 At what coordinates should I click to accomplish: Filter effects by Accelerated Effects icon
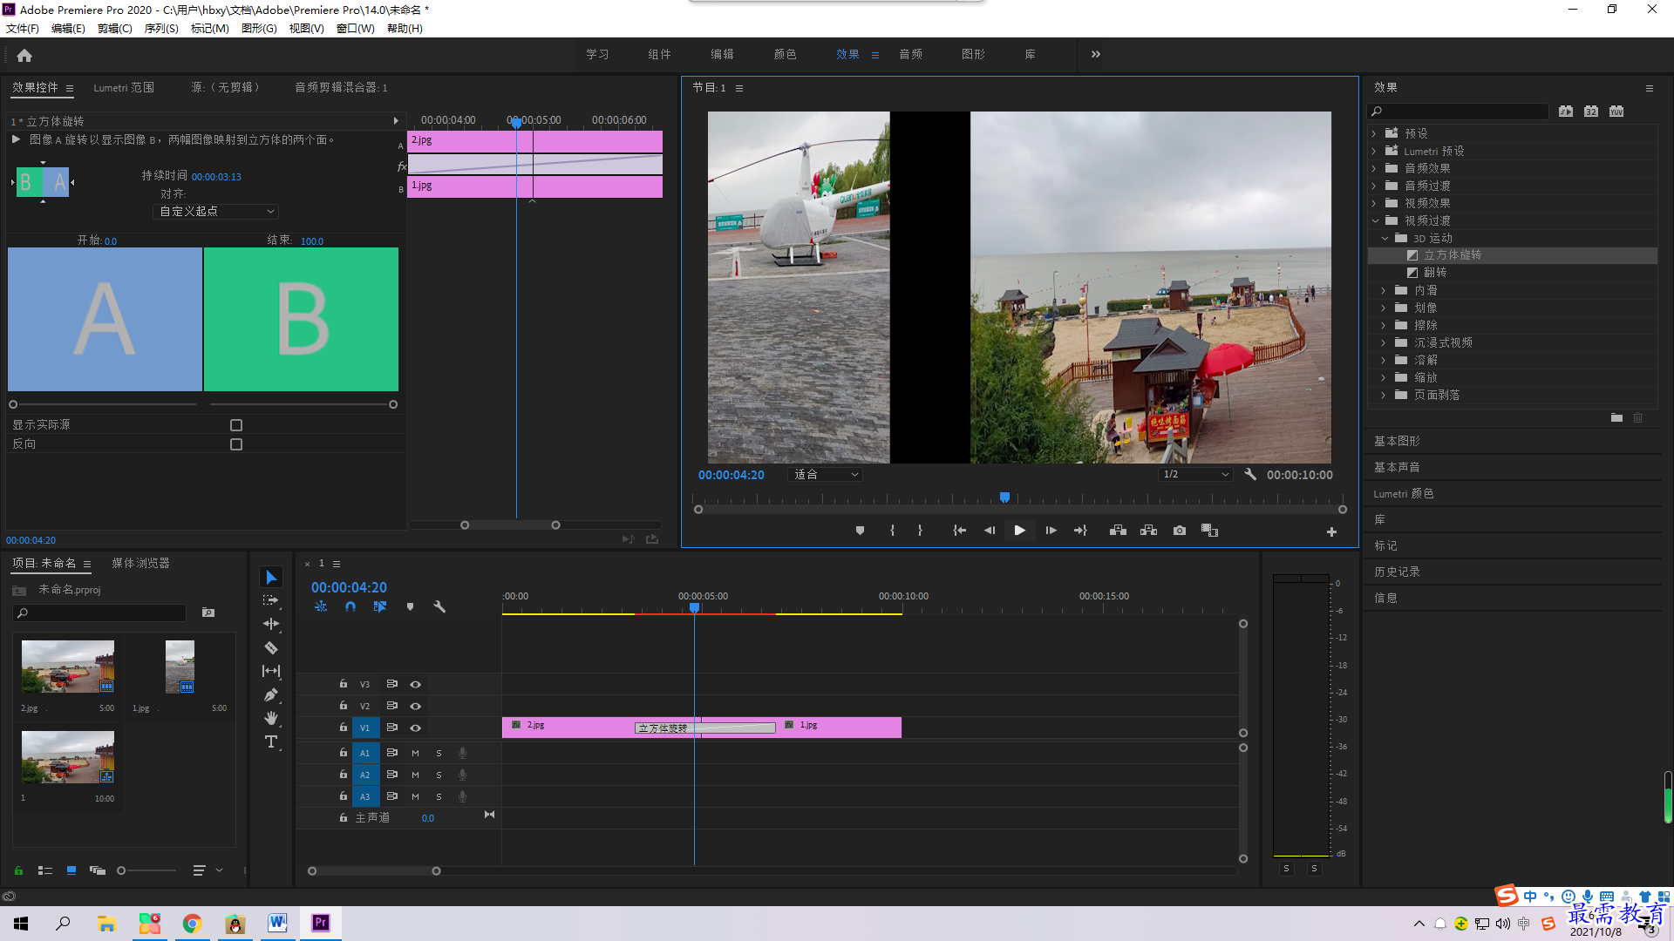(x=1566, y=112)
